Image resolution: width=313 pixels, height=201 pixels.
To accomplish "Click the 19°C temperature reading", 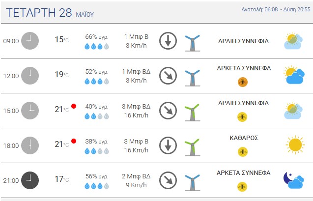I will 62,74.
